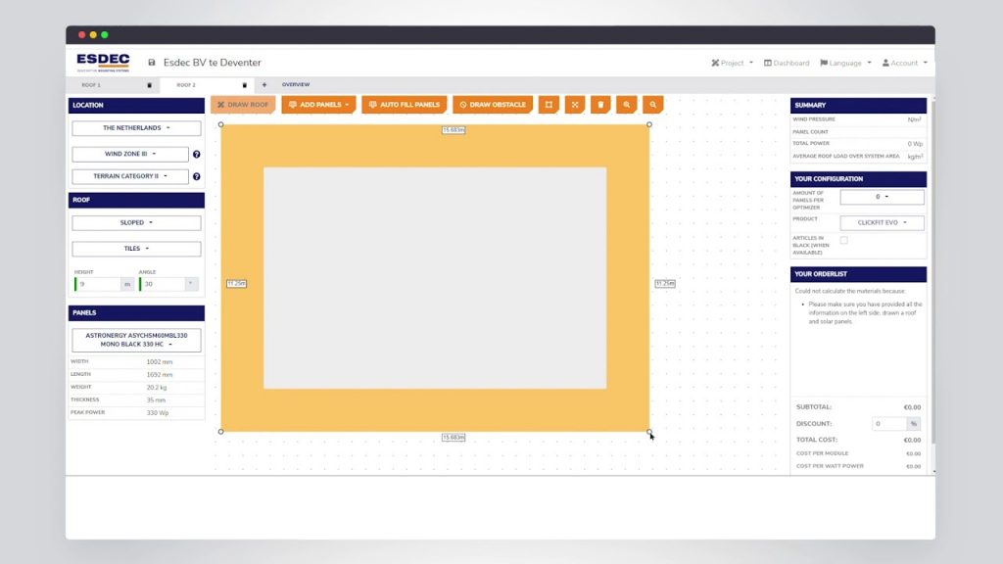
Task: Enable the Articles In Black checkbox
Action: tap(844, 241)
